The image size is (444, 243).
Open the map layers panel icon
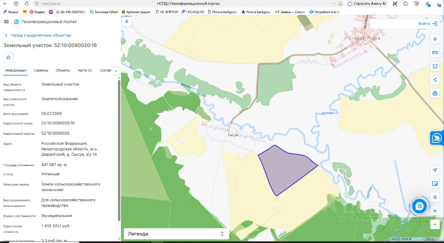click(x=435, y=39)
